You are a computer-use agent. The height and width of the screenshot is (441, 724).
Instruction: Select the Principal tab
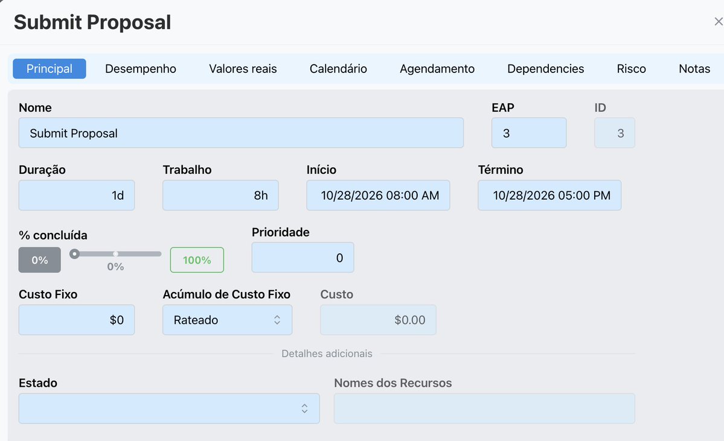click(50, 69)
